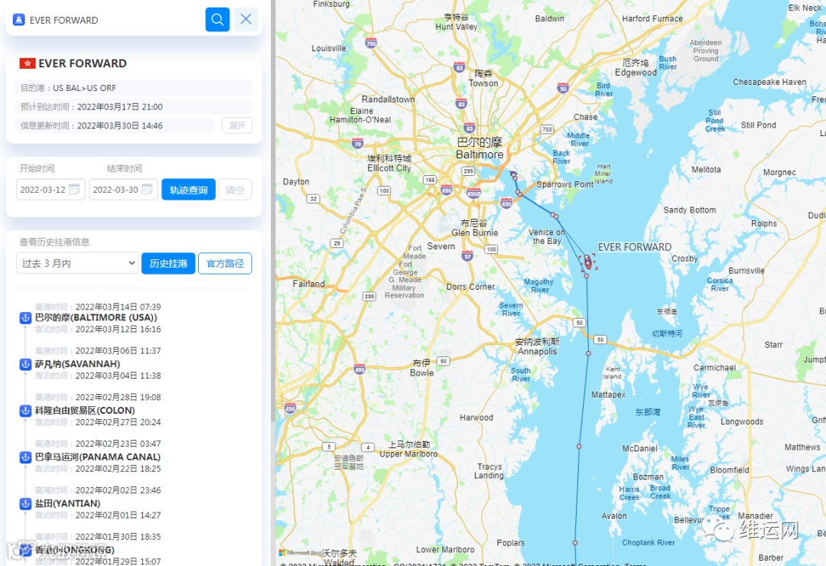Select 盐田(YANTIAN) port entry
826x566 pixels.
[x=67, y=503]
